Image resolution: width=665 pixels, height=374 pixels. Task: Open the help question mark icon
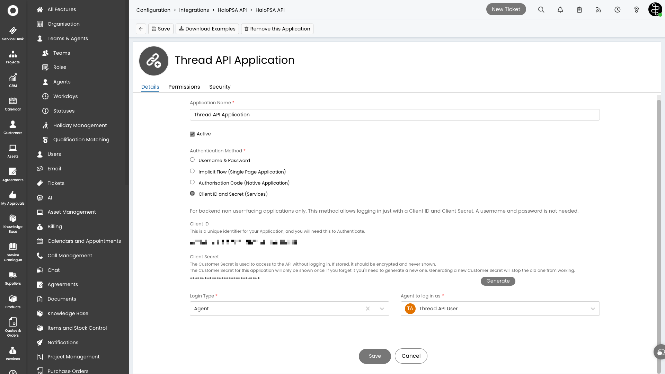(637, 10)
